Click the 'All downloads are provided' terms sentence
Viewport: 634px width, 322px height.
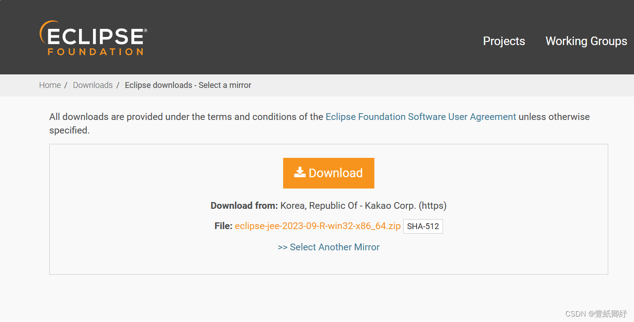(x=319, y=123)
